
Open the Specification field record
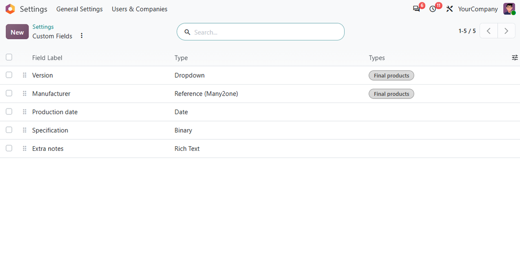(50, 130)
